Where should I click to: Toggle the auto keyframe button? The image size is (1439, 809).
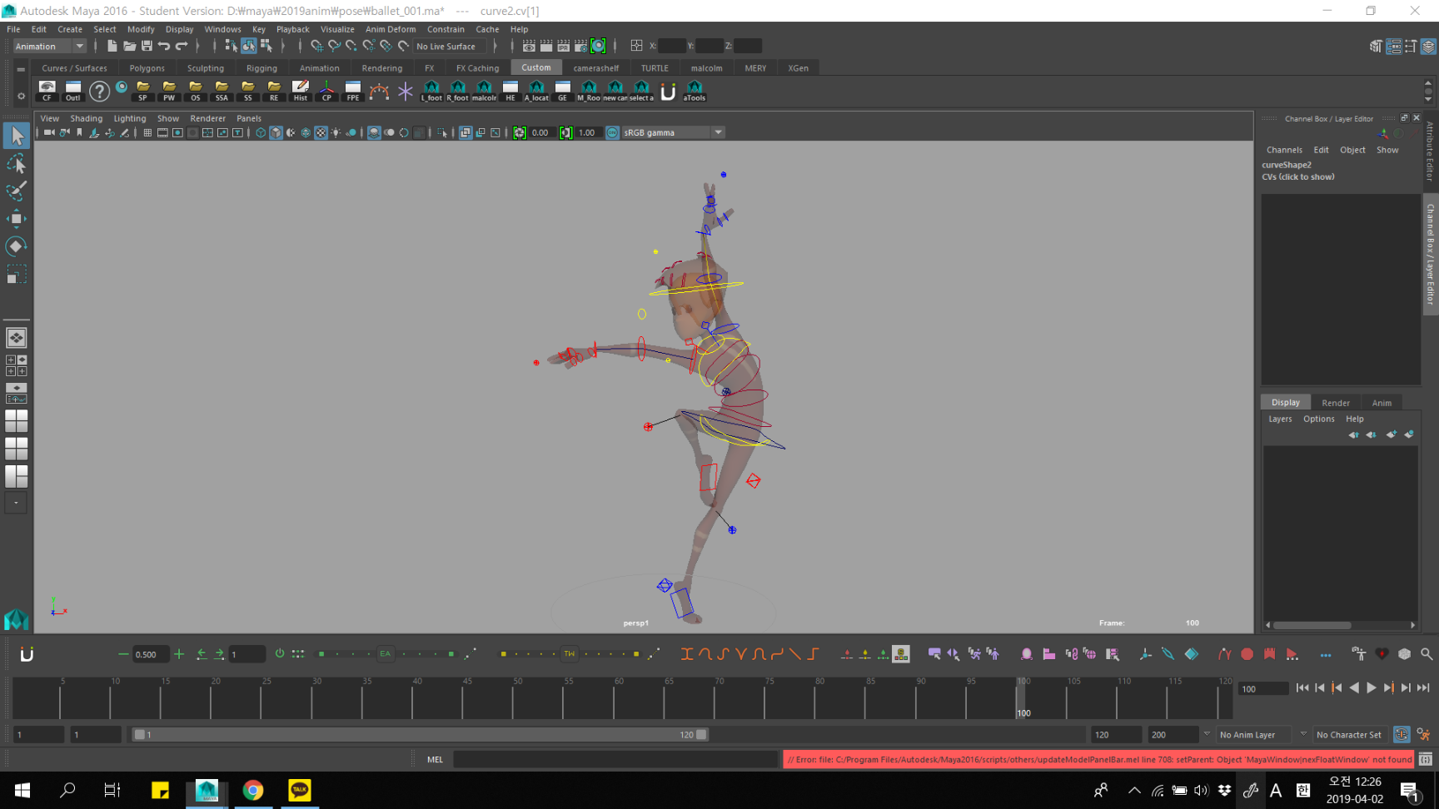click(x=1402, y=734)
